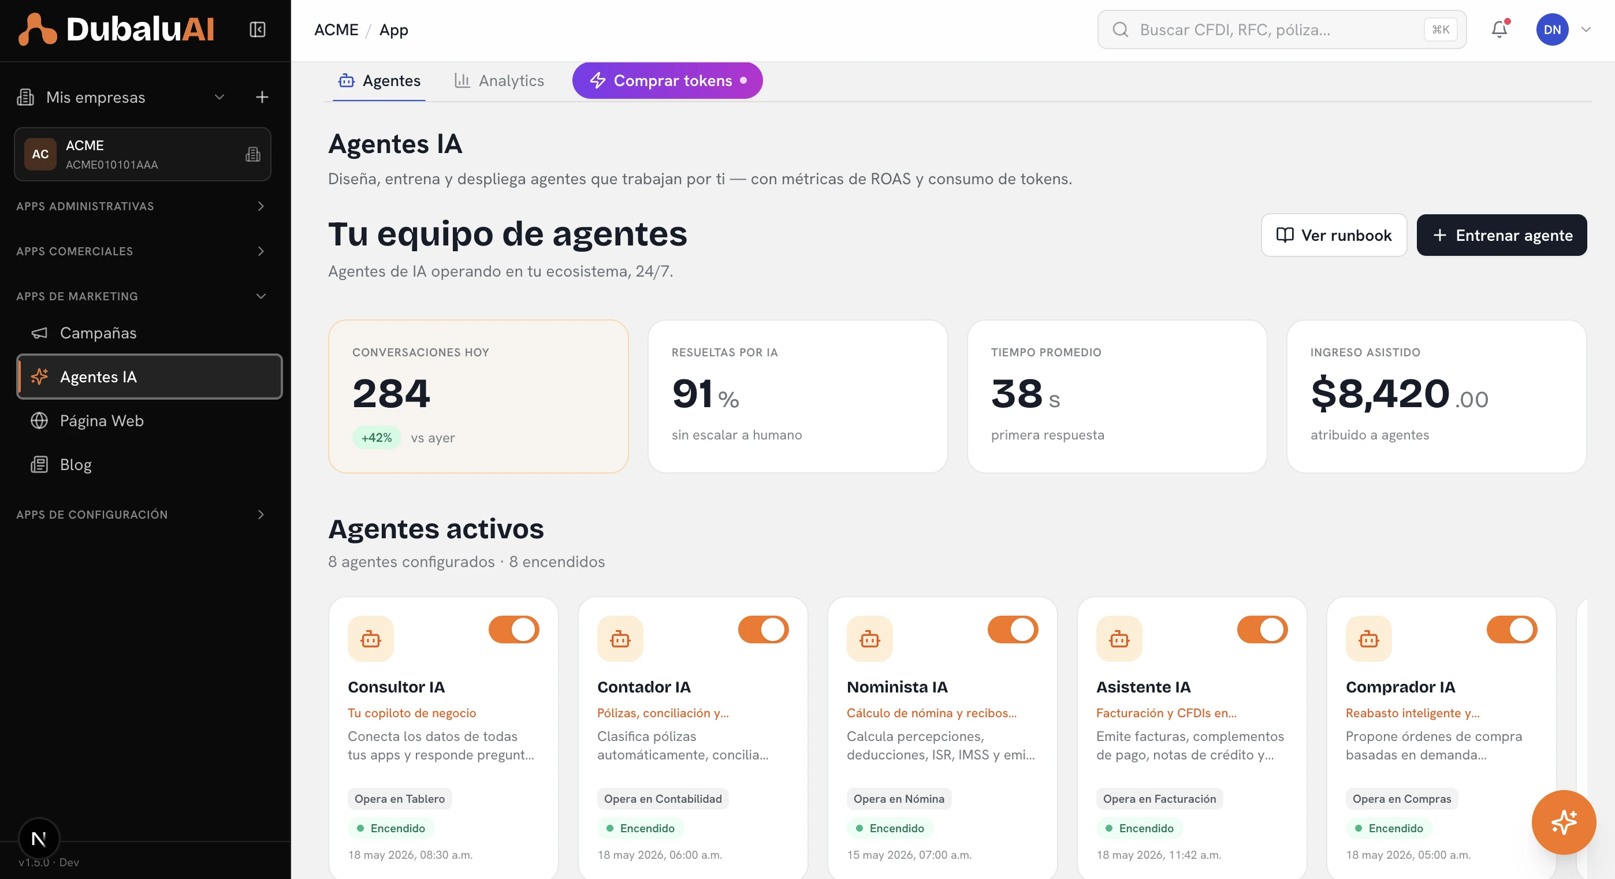
Task: Click Opera en Compras tag
Action: (x=1402, y=799)
